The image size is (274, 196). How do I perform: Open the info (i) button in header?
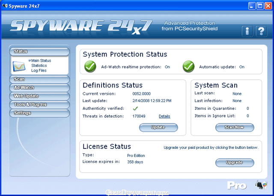click(x=247, y=31)
